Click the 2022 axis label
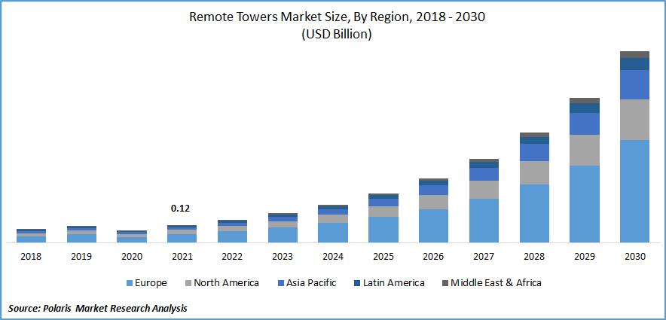 (232, 257)
